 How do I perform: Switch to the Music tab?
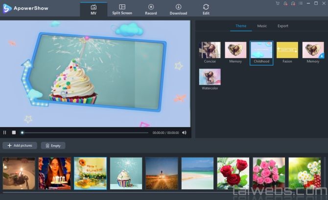tap(262, 26)
